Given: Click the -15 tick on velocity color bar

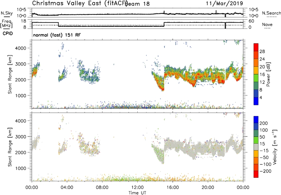Looking at the screenshot, I should [264, 150].
